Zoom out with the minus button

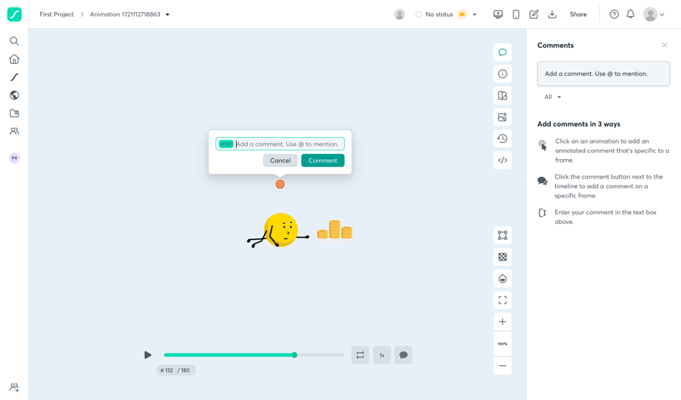coord(502,366)
